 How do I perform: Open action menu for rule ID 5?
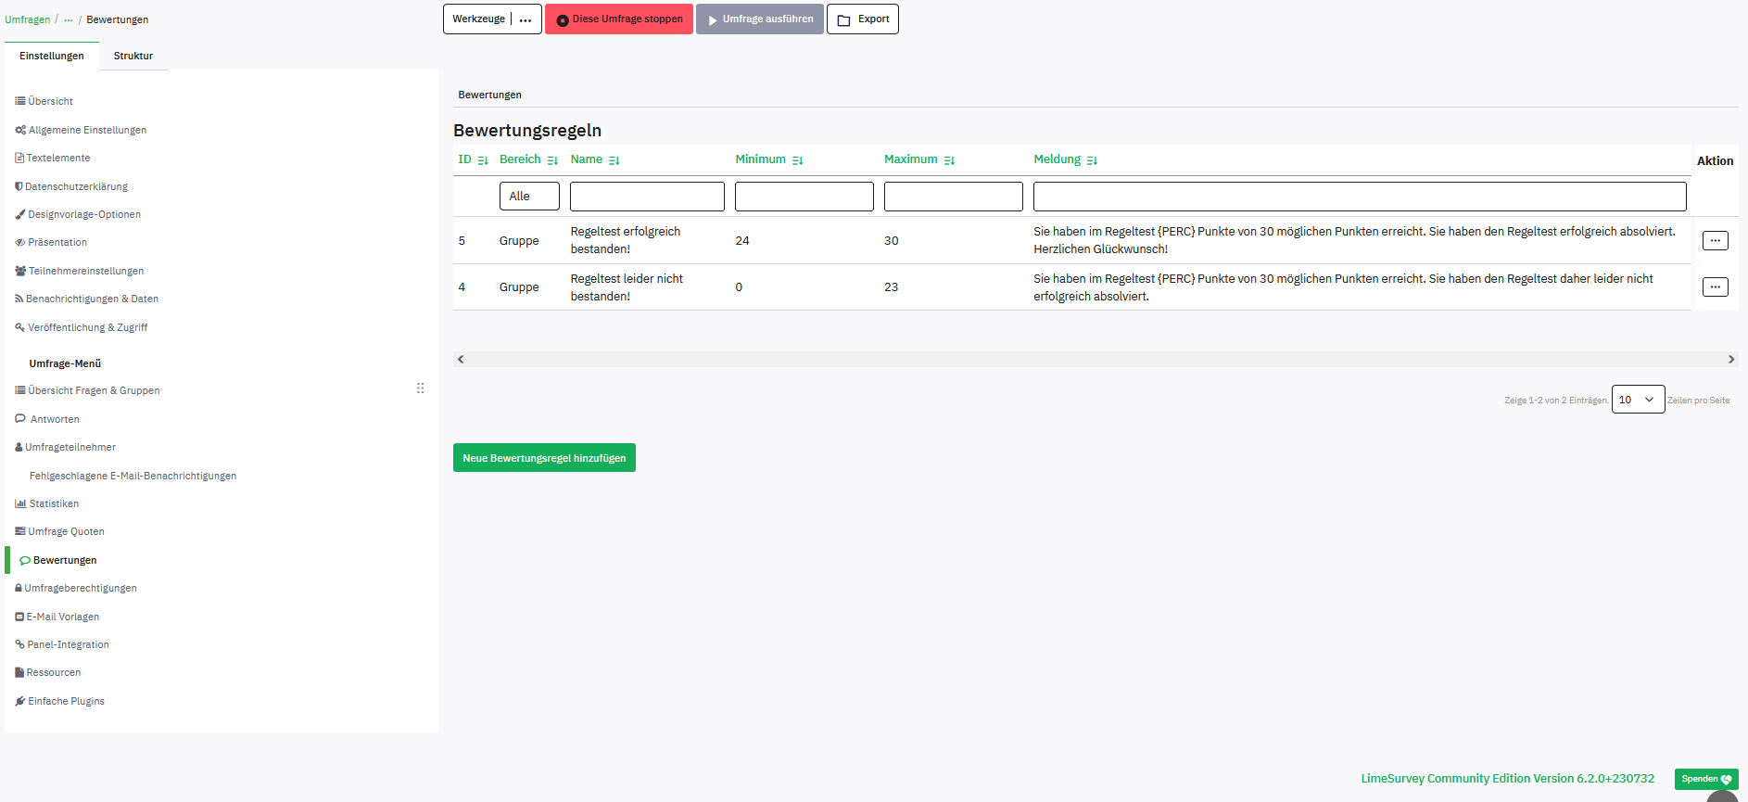[1715, 240]
